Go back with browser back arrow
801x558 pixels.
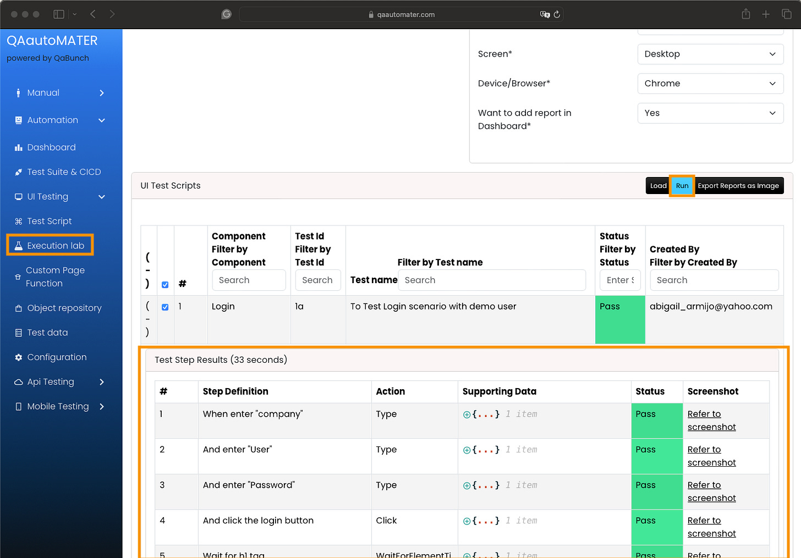(93, 14)
